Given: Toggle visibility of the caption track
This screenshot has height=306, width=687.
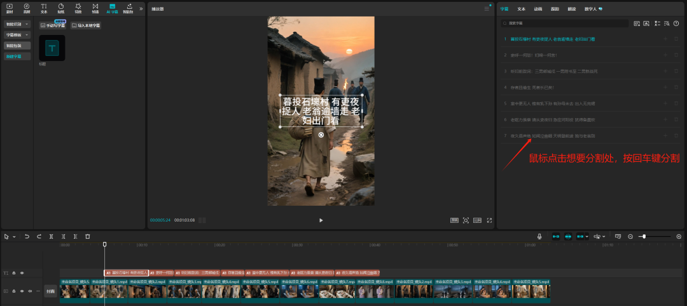Looking at the screenshot, I should 22,273.
